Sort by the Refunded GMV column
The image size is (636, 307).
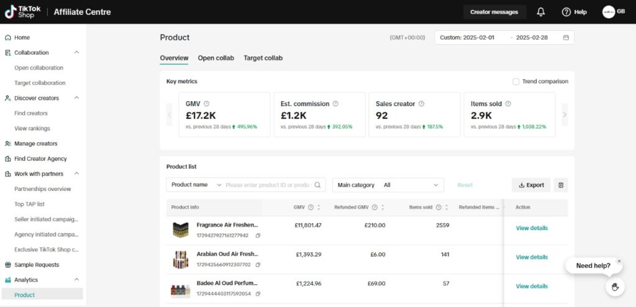383,207
